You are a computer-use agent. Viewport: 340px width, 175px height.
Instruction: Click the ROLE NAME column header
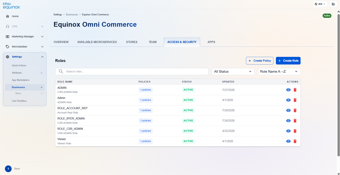(65, 82)
